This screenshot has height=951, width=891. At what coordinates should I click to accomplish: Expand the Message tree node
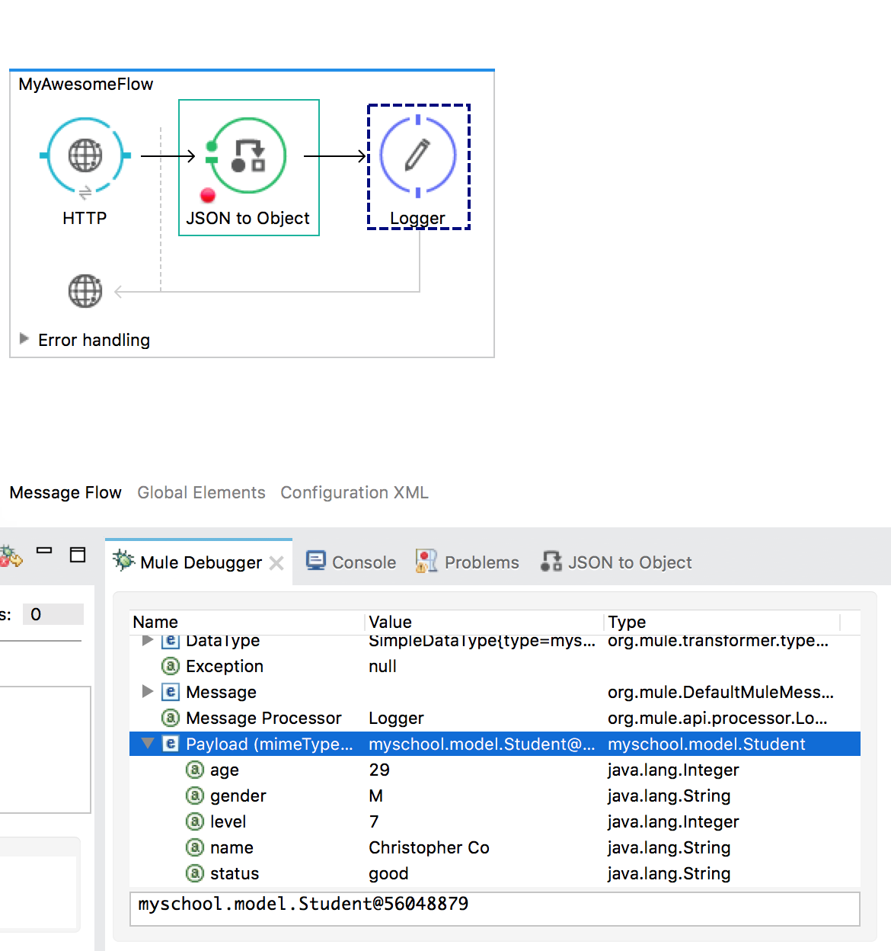pos(148,691)
